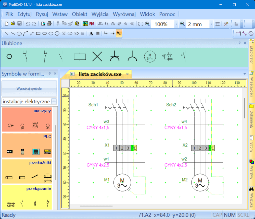The width and height of the screenshot is (255, 219).
Task: Open print preview
Action: pyautogui.click(x=43, y=24)
